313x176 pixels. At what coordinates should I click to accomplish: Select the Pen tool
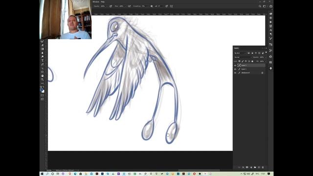[43, 64]
